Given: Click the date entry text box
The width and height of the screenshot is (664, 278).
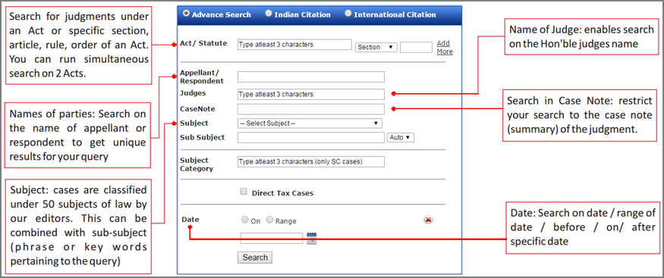Looking at the screenshot, I should [272, 239].
